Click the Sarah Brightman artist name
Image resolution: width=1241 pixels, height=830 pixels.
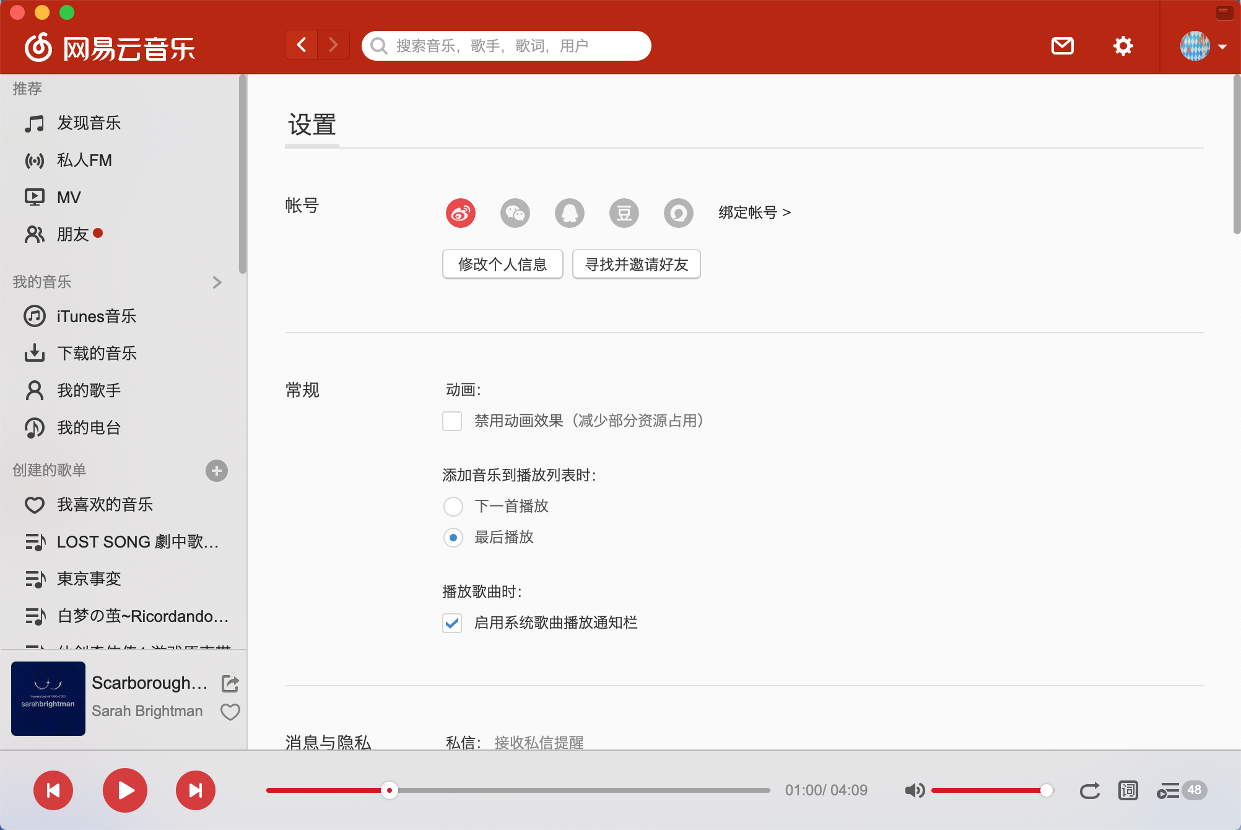(147, 711)
